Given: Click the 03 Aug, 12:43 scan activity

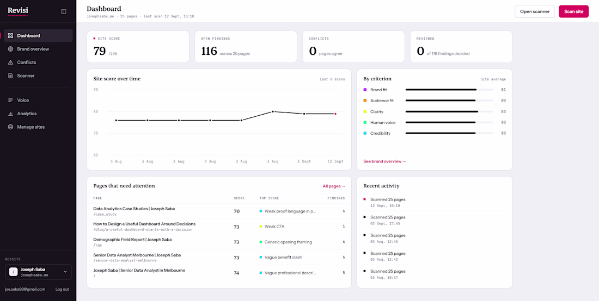Looking at the screenshot, I should (435, 256).
